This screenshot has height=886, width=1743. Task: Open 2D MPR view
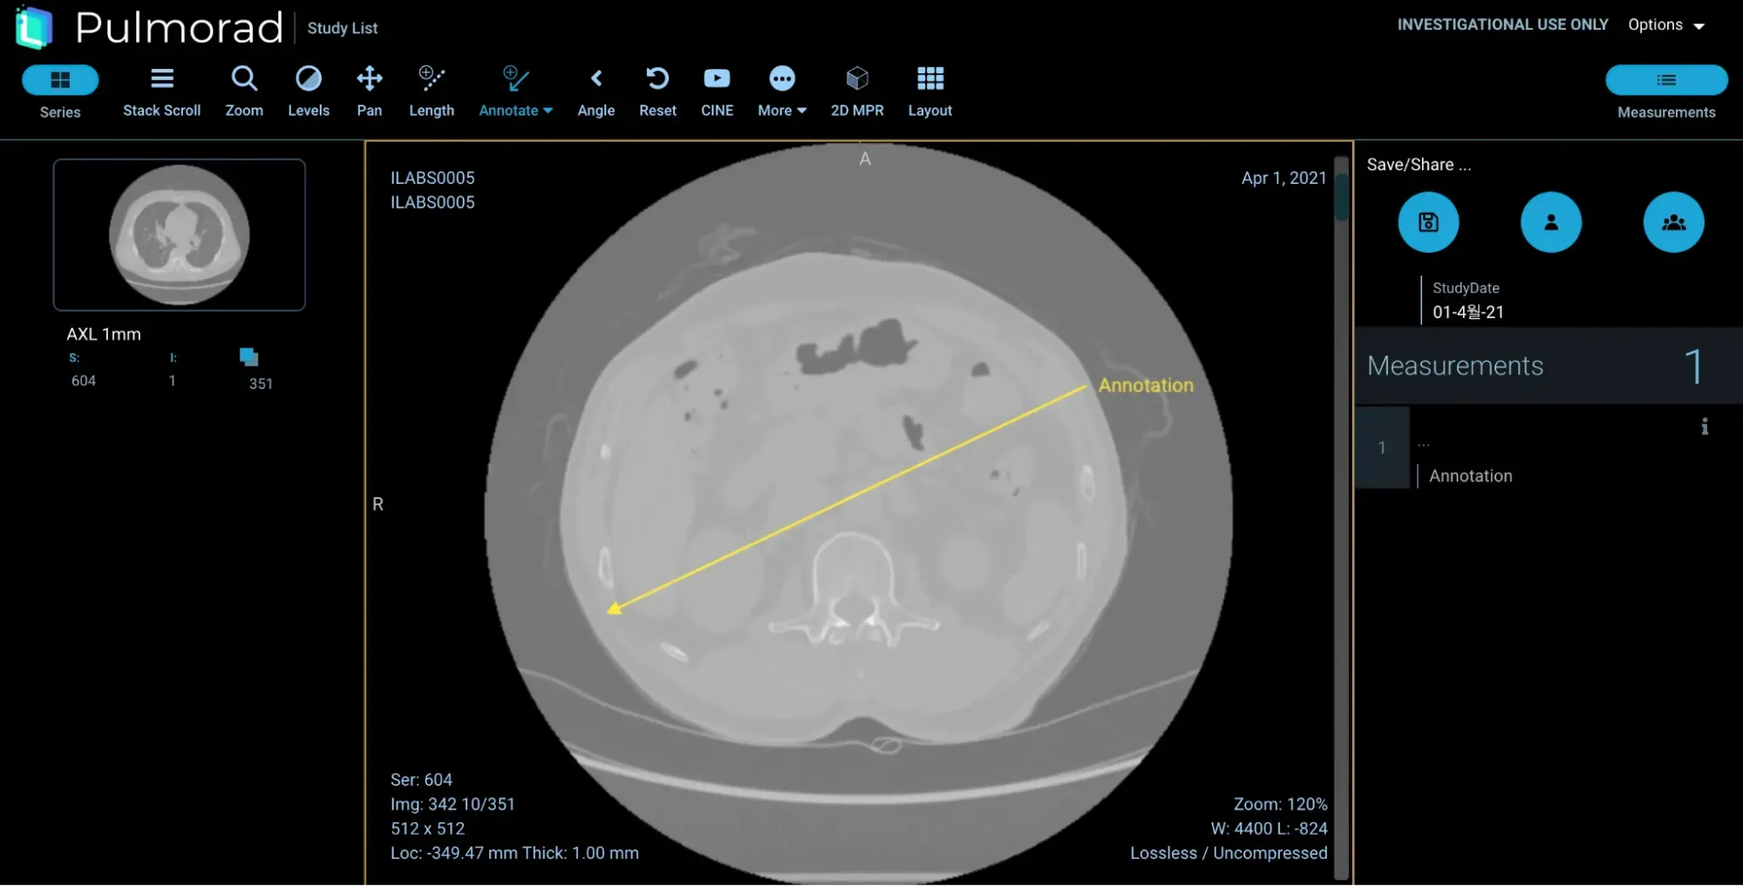click(856, 91)
